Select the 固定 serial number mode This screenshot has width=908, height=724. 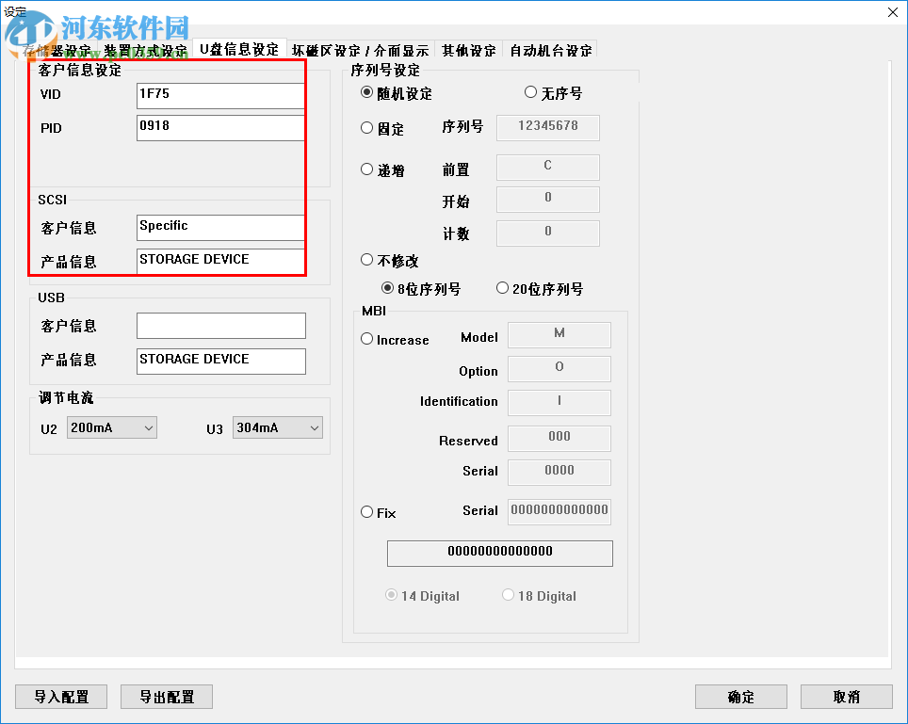(367, 128)
